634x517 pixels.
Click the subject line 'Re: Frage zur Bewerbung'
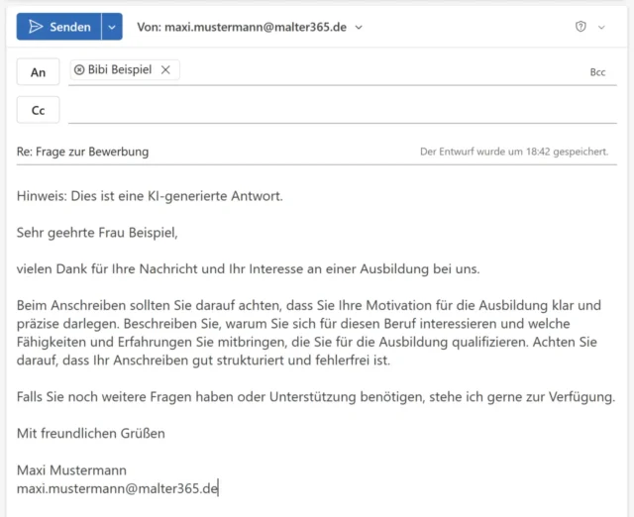tap(83, 152)
